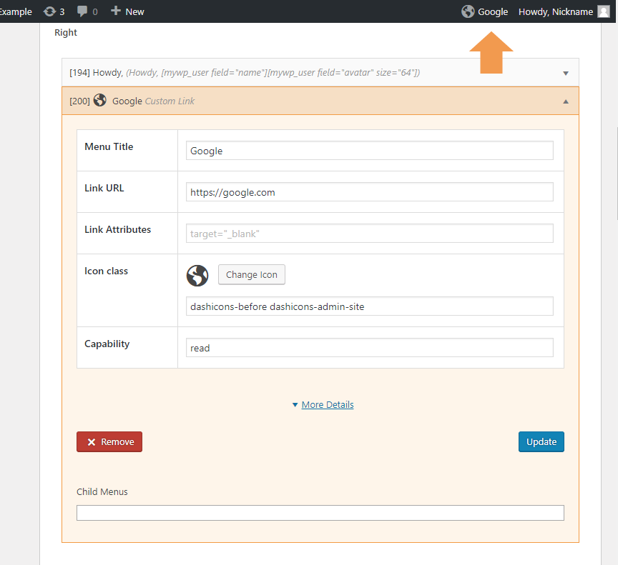Click inside the Menu Title field
Screen dimensions: 618x565
click(369, 150)
